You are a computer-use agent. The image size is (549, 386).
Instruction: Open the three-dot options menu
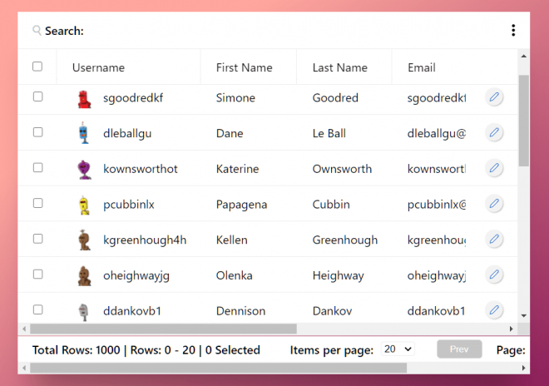coord(513,31)
